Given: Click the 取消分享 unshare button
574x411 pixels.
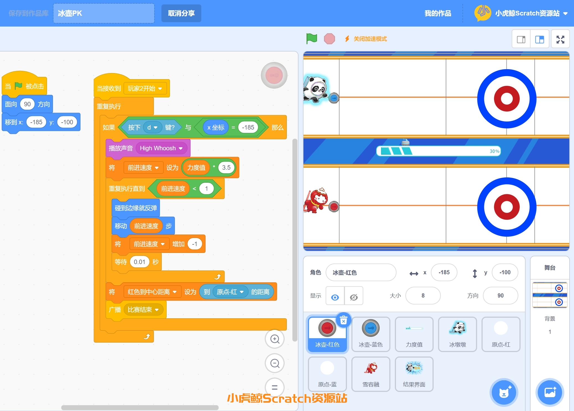Looking at the screenshot, I should pyautogui.click(x=181, y=13).
